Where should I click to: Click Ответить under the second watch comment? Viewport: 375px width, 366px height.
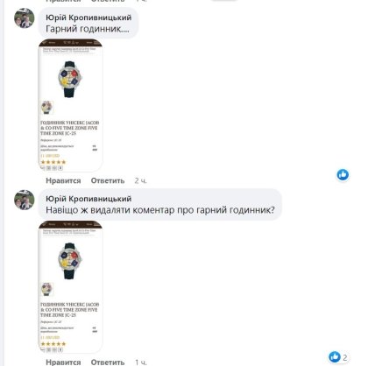pyautogui.click(x=108, y=362)
